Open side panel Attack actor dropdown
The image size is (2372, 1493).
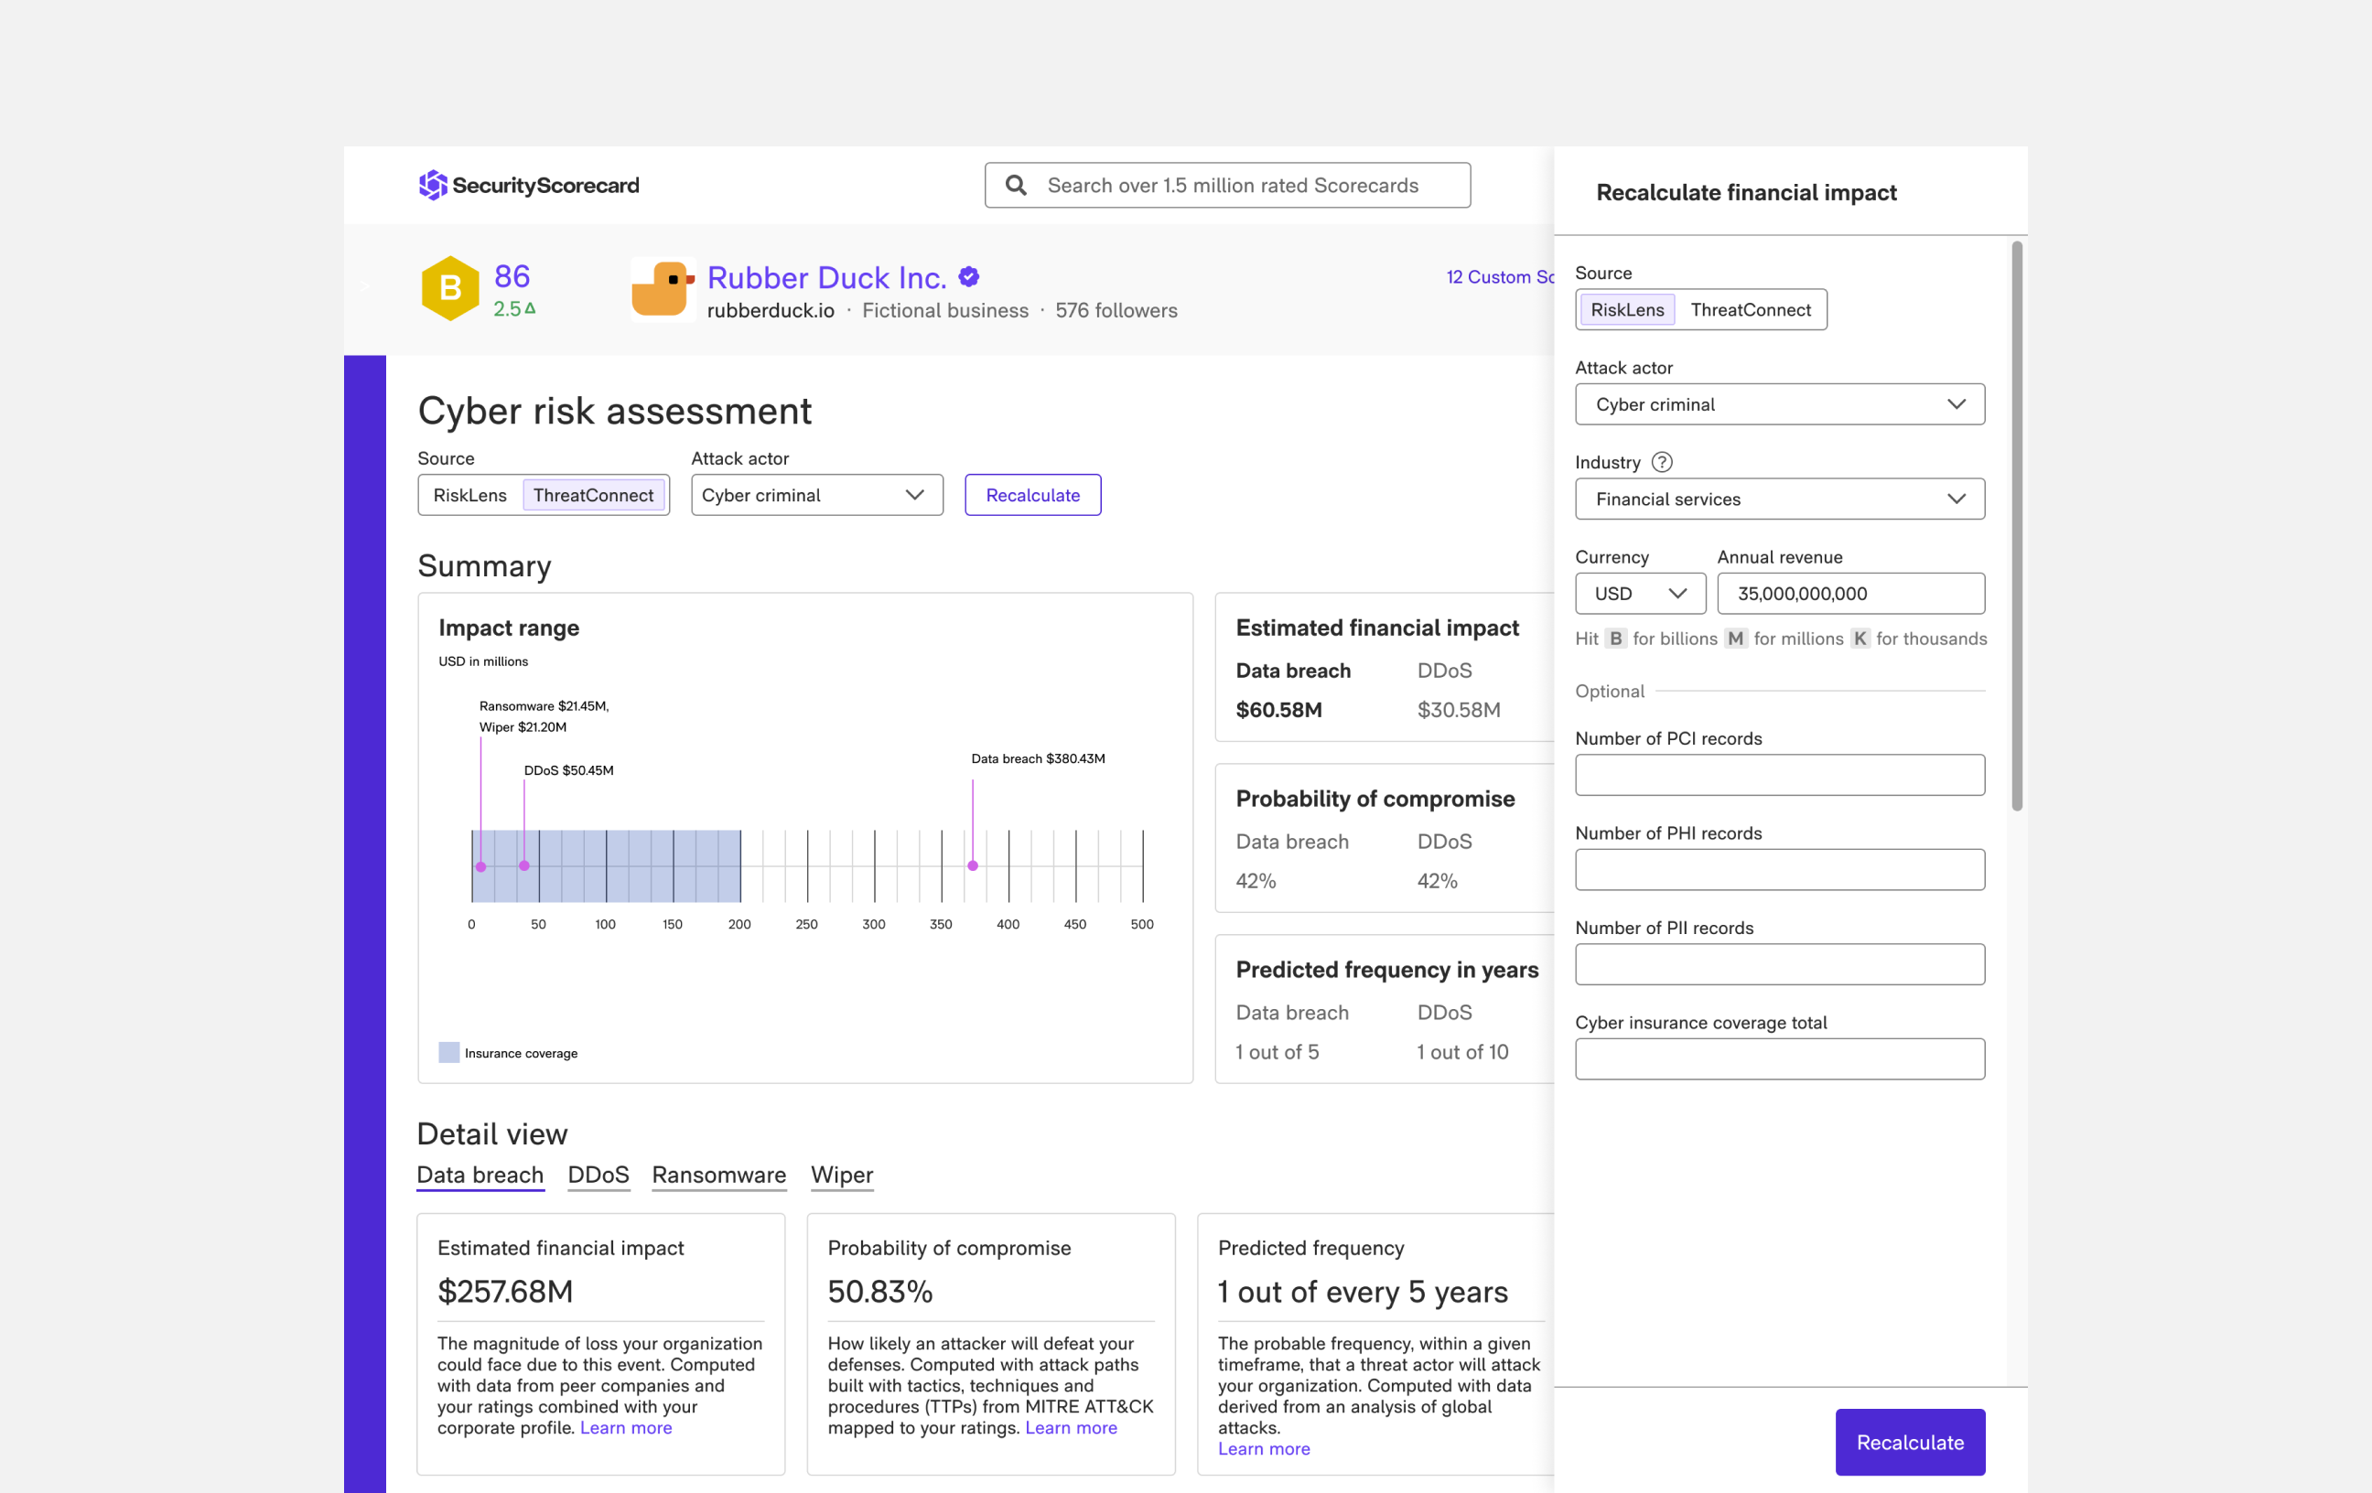click(x=1779, y=404)
